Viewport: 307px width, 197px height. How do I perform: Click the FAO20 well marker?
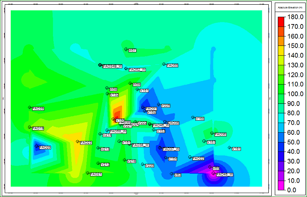coord(36,146)
